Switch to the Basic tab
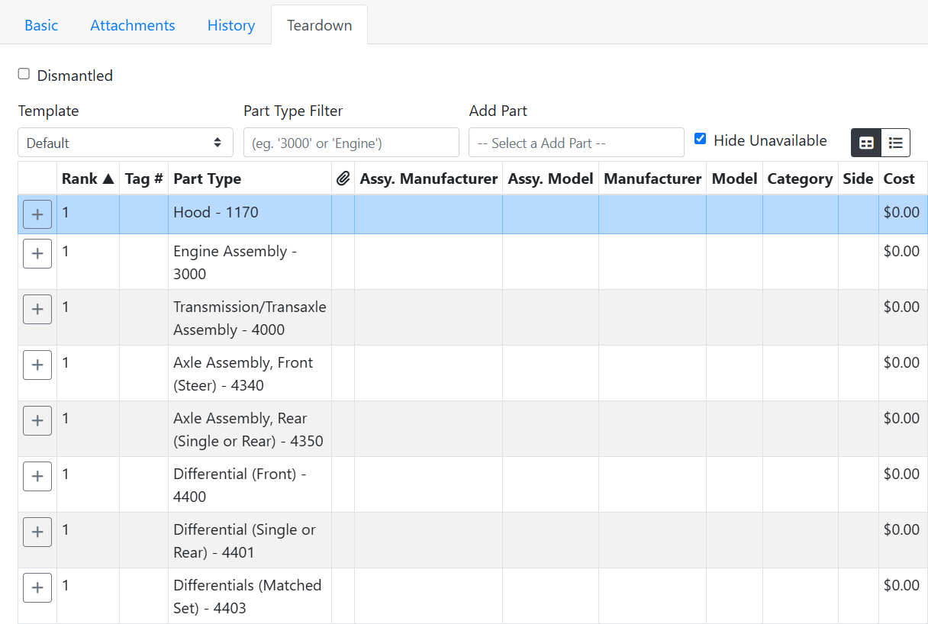Image resolution: width=928 pixels, height=624 pixels. click(x=41, y=25)
